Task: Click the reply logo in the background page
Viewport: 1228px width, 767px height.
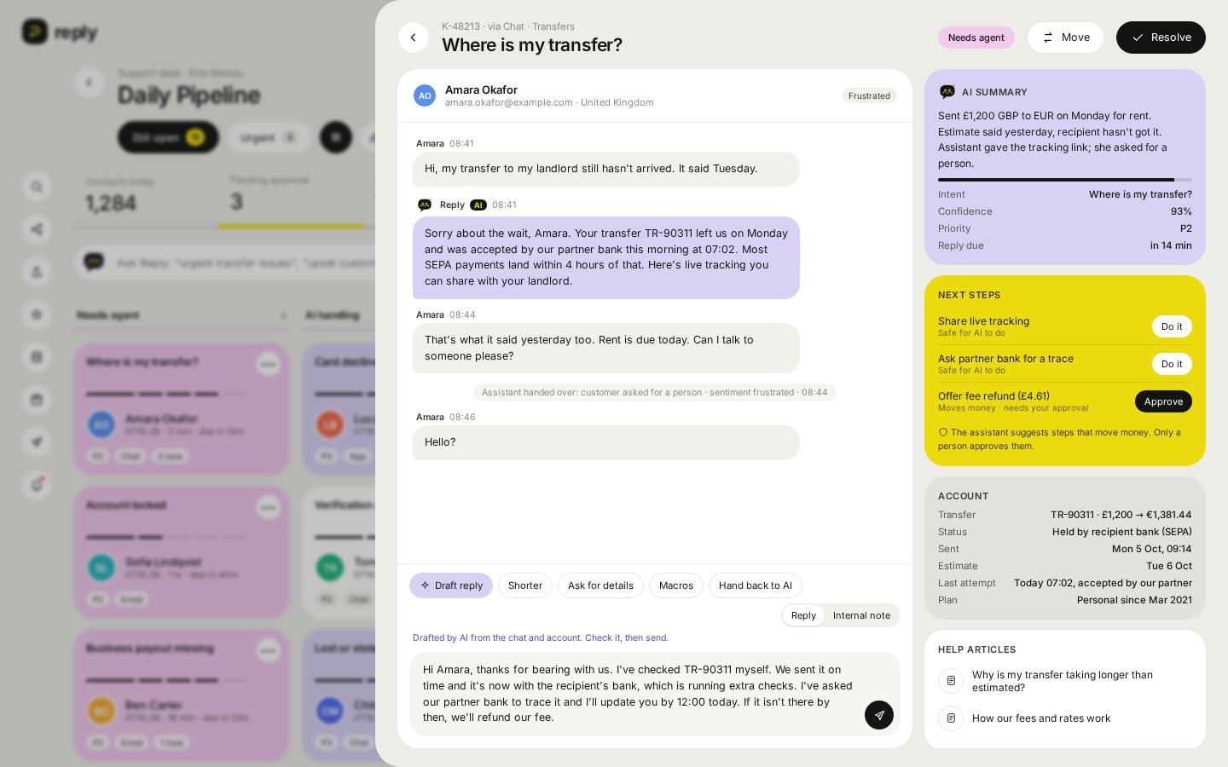Action: point(60,32)
